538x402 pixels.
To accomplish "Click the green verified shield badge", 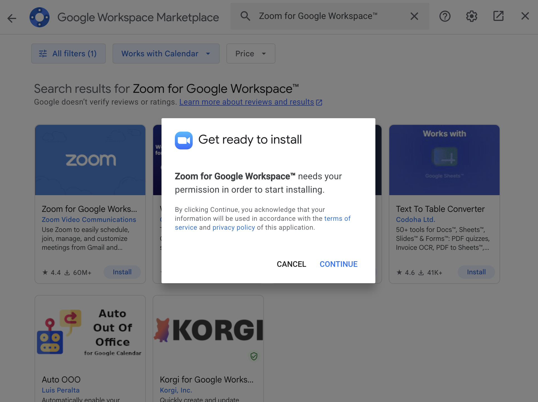I will click(254, 356).
